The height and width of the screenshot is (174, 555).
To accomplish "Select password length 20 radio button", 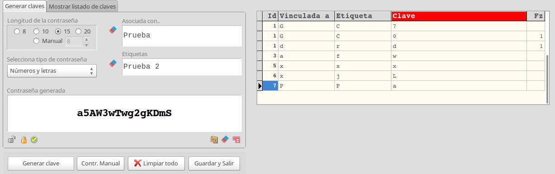I will 83,31.
